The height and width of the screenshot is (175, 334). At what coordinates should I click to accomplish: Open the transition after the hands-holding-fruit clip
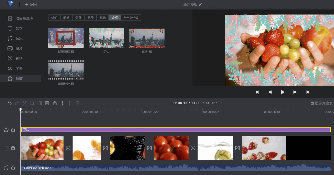68,148
